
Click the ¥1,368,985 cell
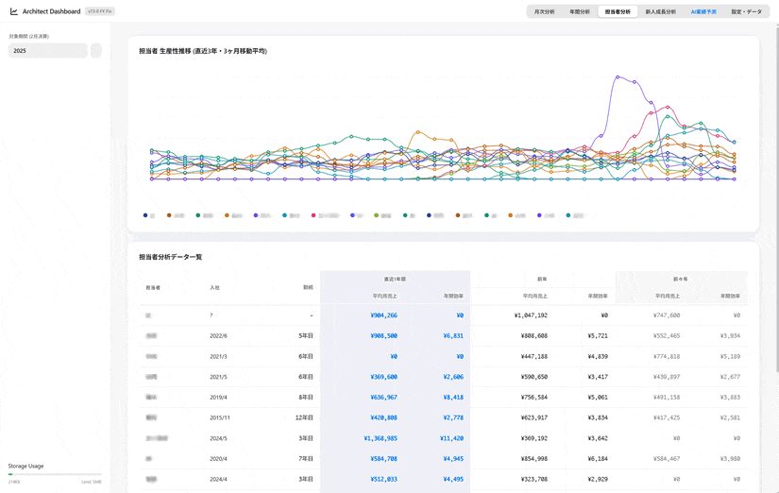pos(381,438)
